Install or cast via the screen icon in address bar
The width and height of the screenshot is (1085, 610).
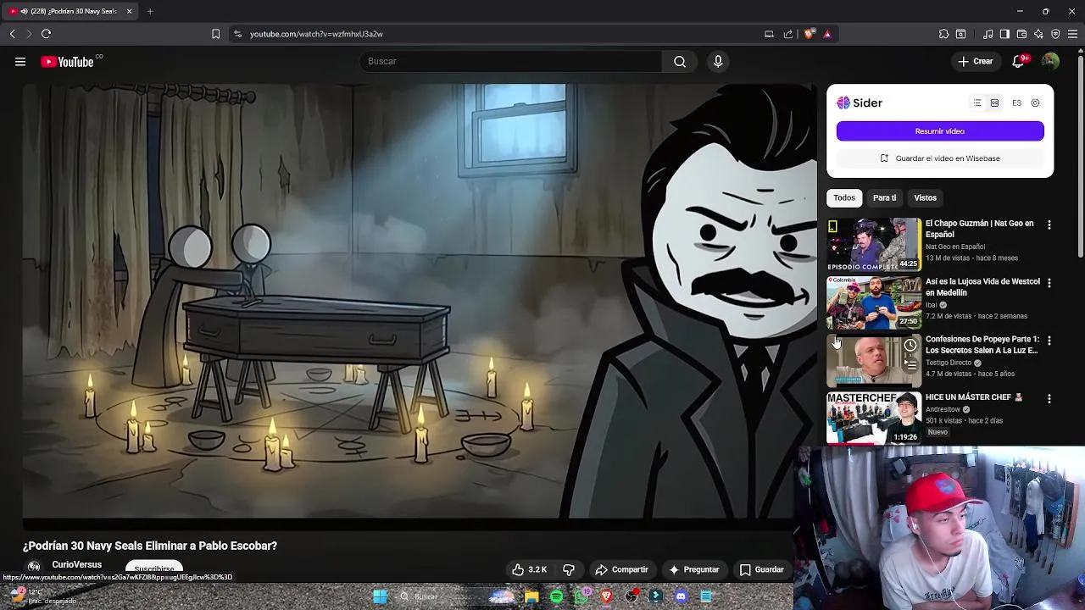[x=769, y=34]
